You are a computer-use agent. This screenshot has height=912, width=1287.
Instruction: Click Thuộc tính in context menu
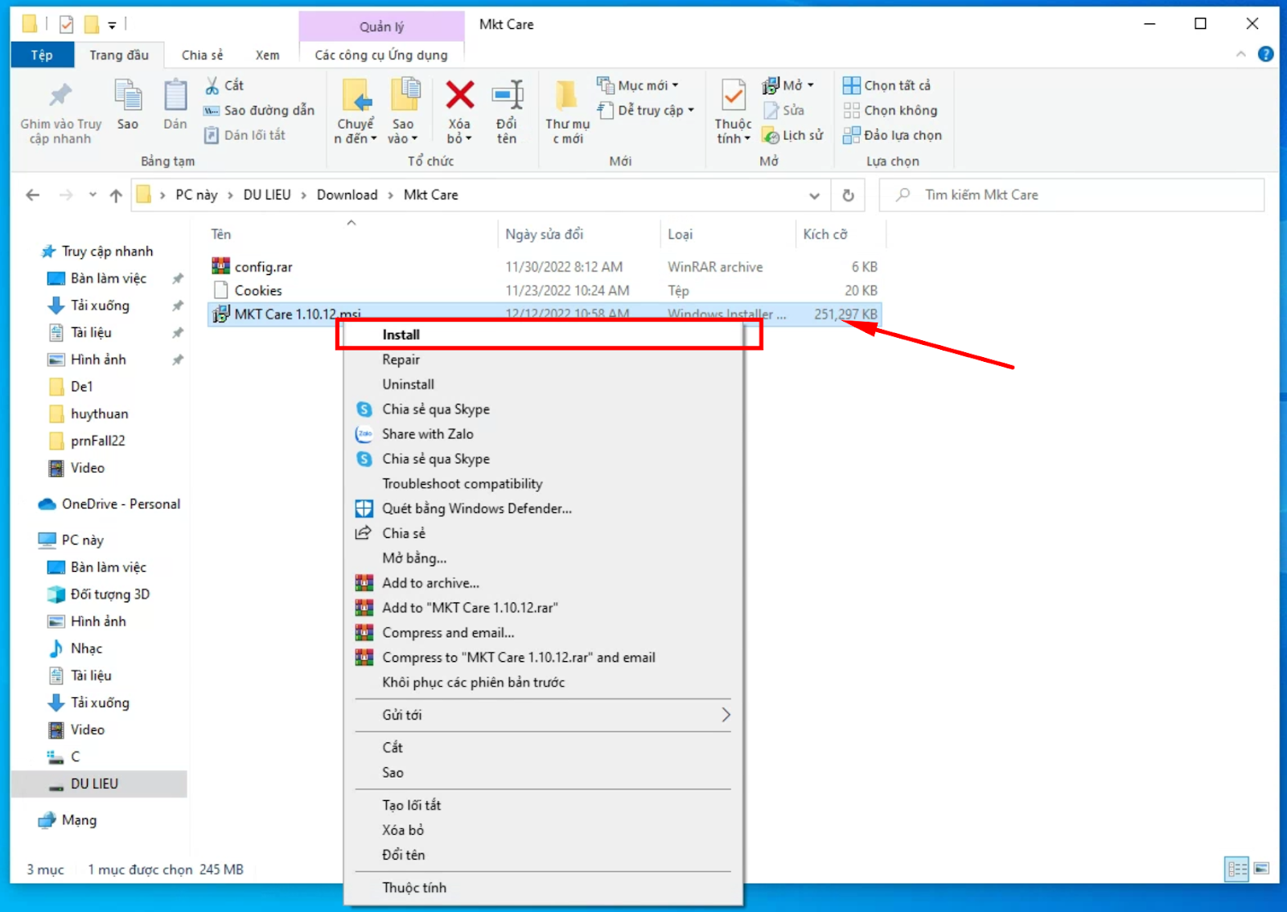click(x=544, y=888)
